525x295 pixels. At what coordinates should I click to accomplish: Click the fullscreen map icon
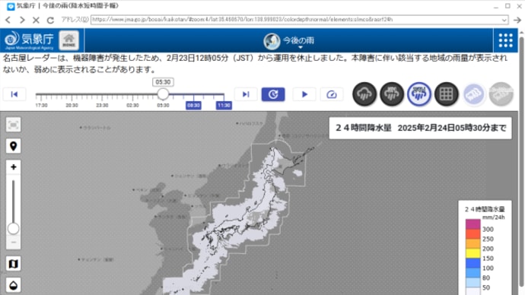[14, 125]
